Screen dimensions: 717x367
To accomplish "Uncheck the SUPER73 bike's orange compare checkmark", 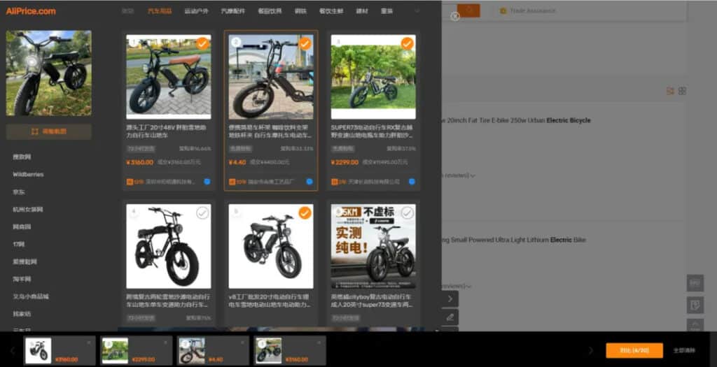I will [407, 43].
